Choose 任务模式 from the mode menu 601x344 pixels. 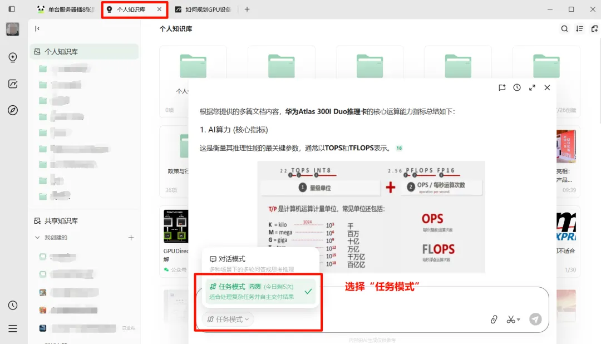tap(260, 292)
